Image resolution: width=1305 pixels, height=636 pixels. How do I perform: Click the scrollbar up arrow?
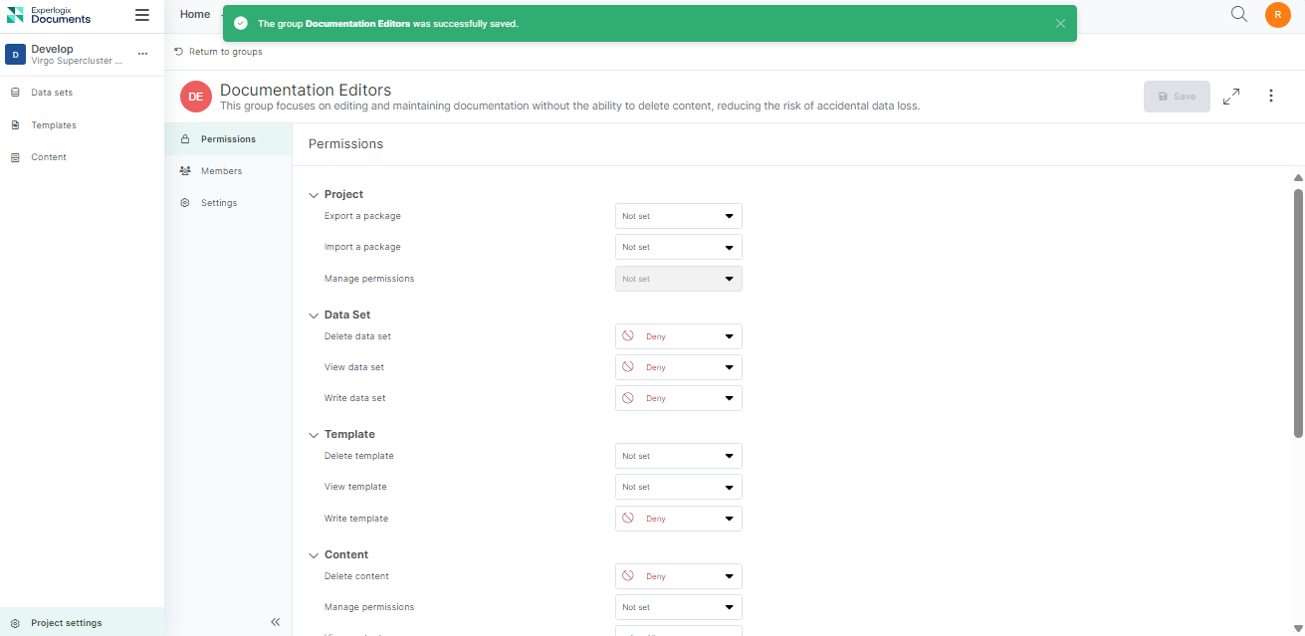[x=1298, y=178]
